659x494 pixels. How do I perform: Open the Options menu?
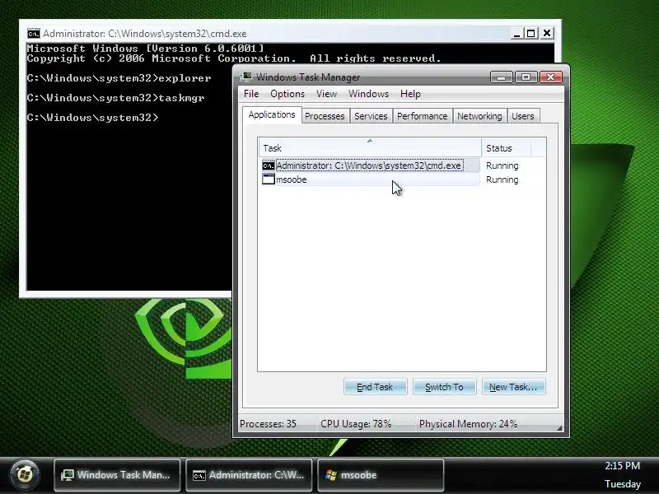tap(287, 94)
